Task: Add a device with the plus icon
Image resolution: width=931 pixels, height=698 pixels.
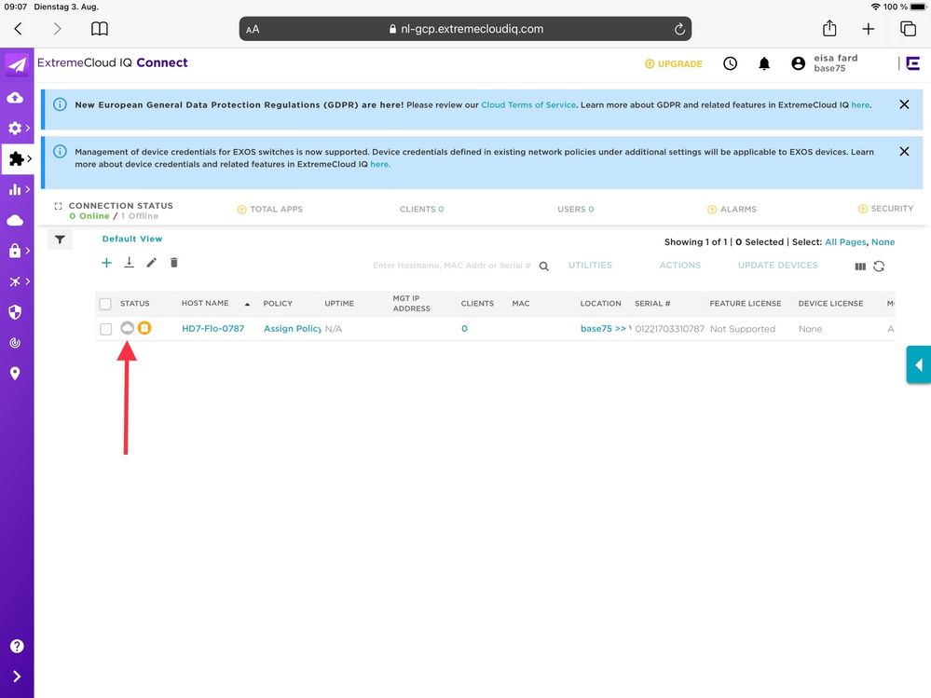Action: [x=106, y=263]
